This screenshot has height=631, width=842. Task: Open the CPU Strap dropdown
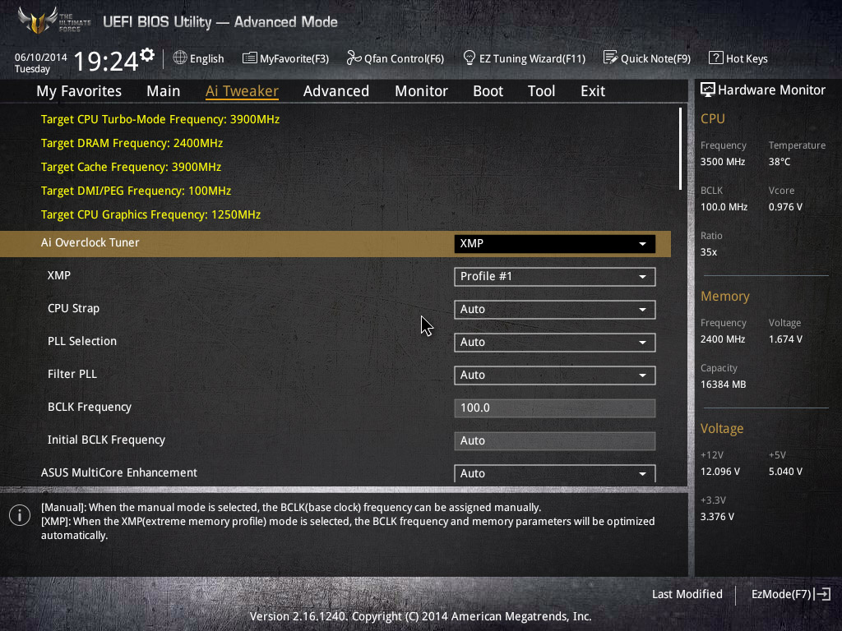pyautogui.click(x=555, y=309)
